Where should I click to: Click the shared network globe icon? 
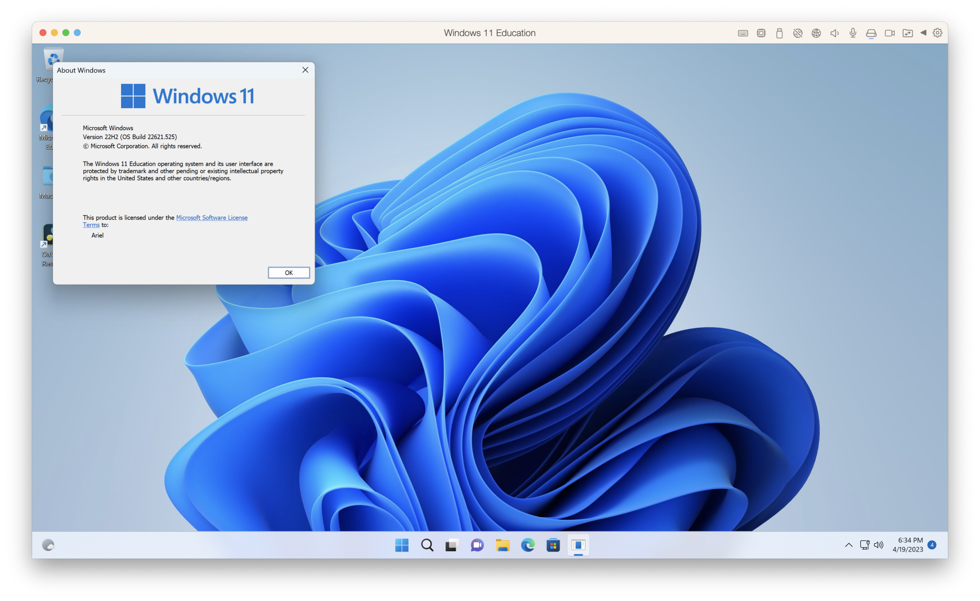[816, 33]
